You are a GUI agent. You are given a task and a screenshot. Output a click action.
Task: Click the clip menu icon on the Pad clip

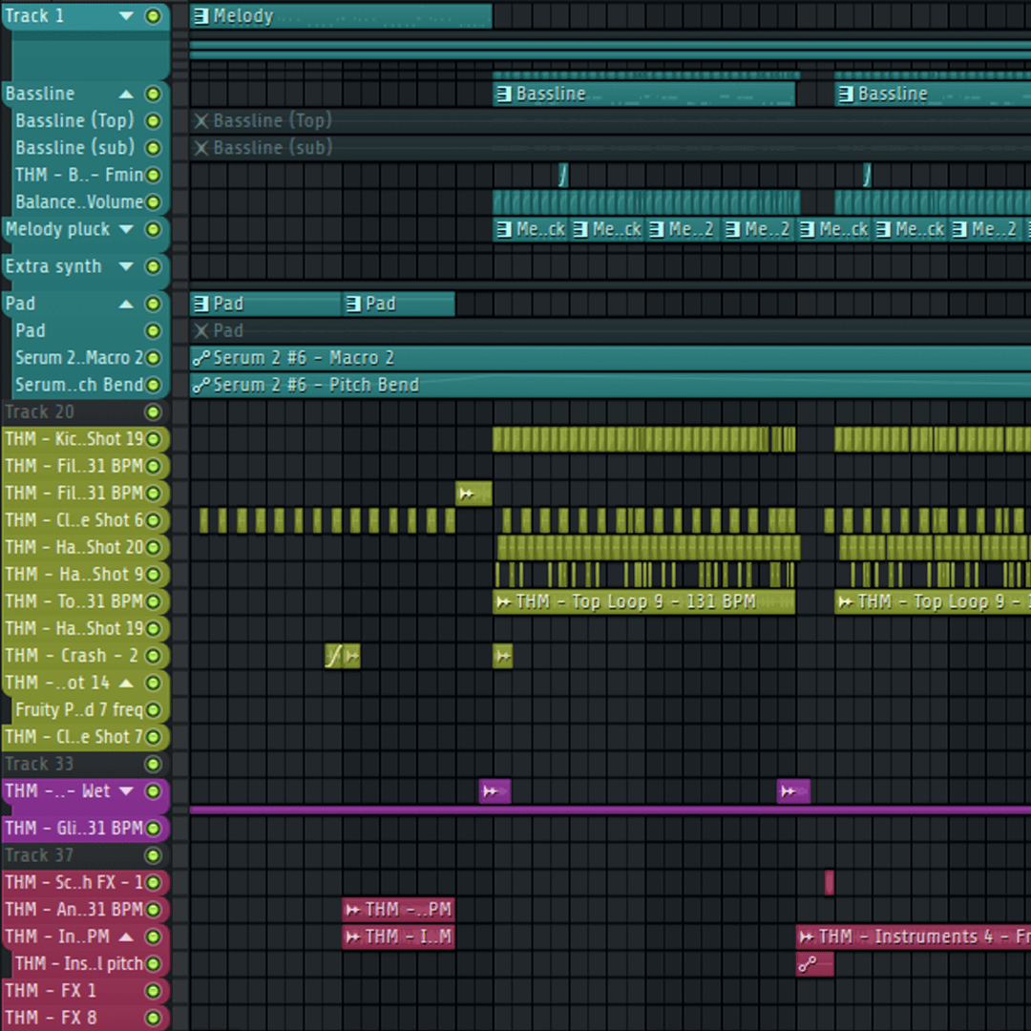click(x=200, y=303)
